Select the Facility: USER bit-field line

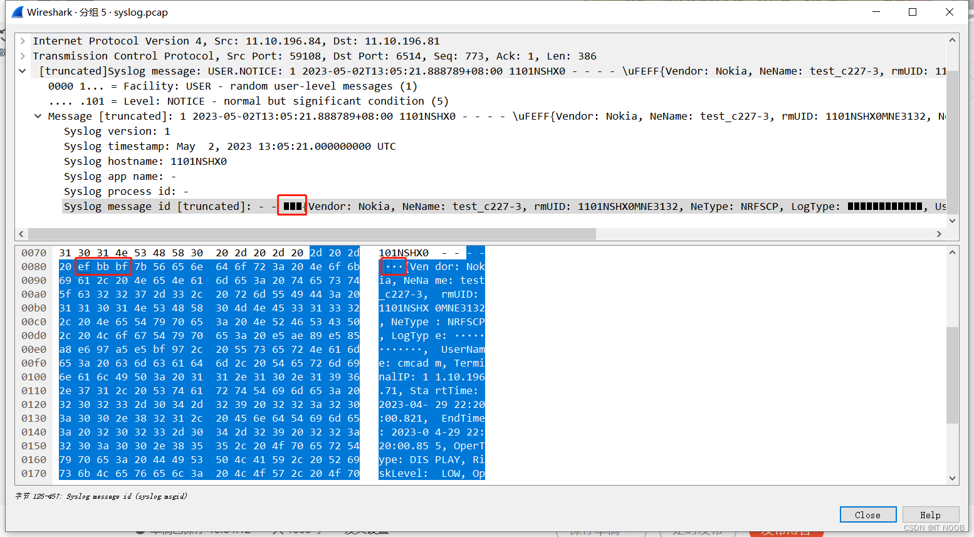[188, 86]
